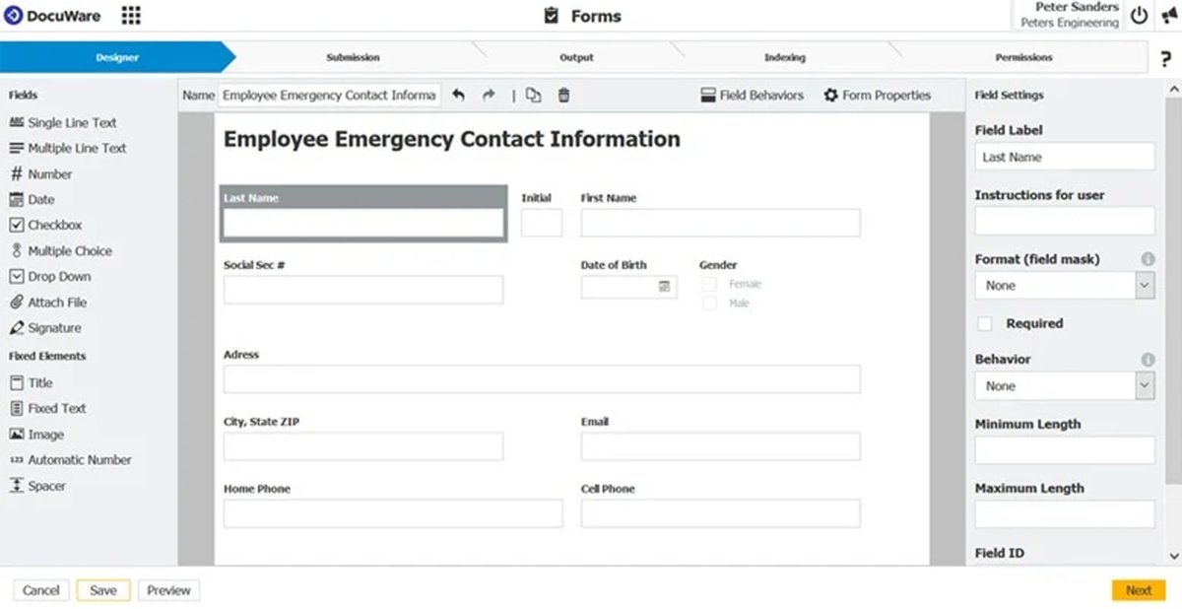
Task: Click the power/logout icon
Action: pos(1138,15)
